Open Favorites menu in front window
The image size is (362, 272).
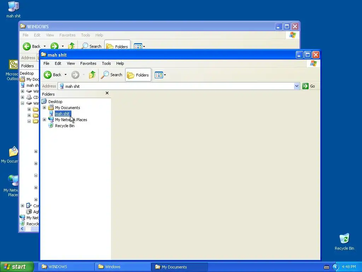88,63
